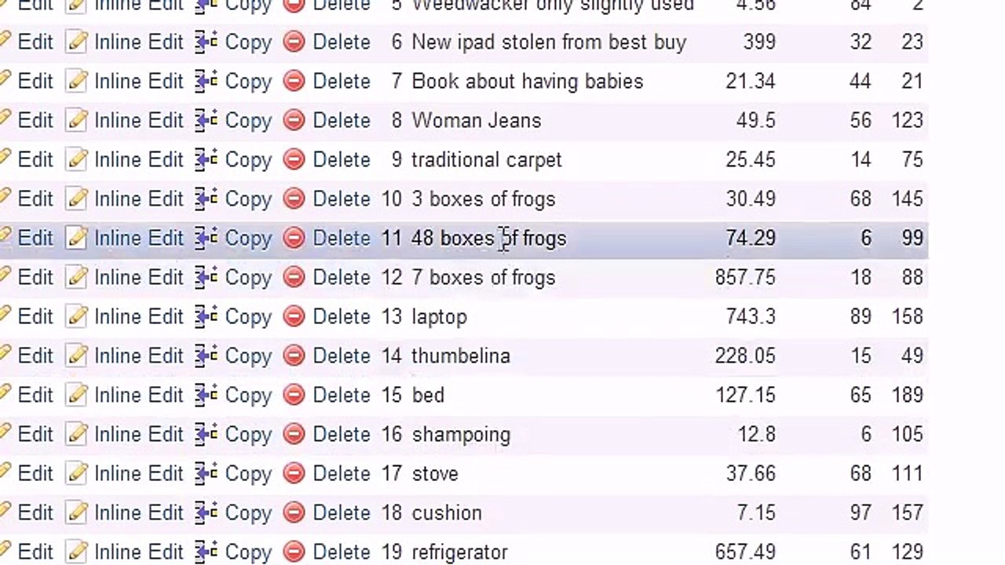This screenshot has width=1005, height=565.
Task: Click the Copy icon for the cushion row
Action: tap(206, 513)
